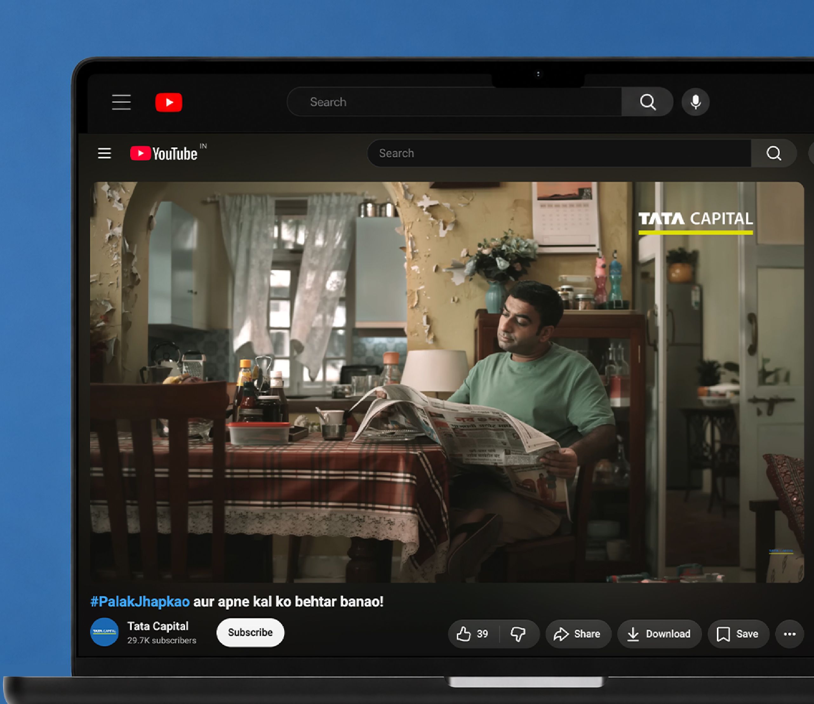Click the red play logo without wordmark
Screen dimensions: 814x704
click(x=169, y=102)
